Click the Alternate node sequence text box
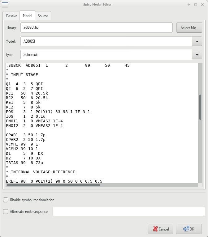208x237 pixels. tap(128, 212)
